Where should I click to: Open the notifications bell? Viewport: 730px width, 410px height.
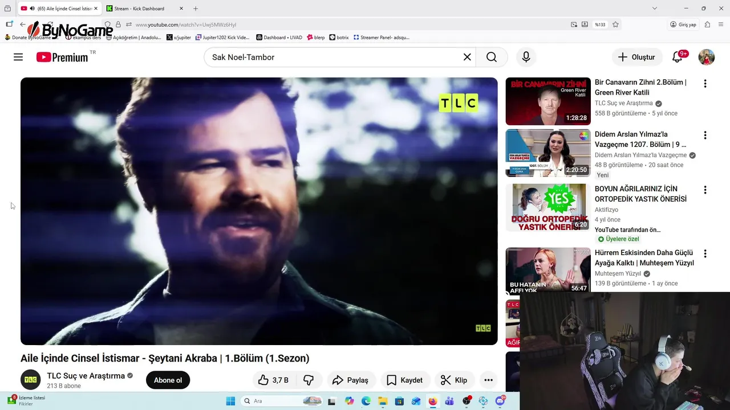(x=678, y=57)
